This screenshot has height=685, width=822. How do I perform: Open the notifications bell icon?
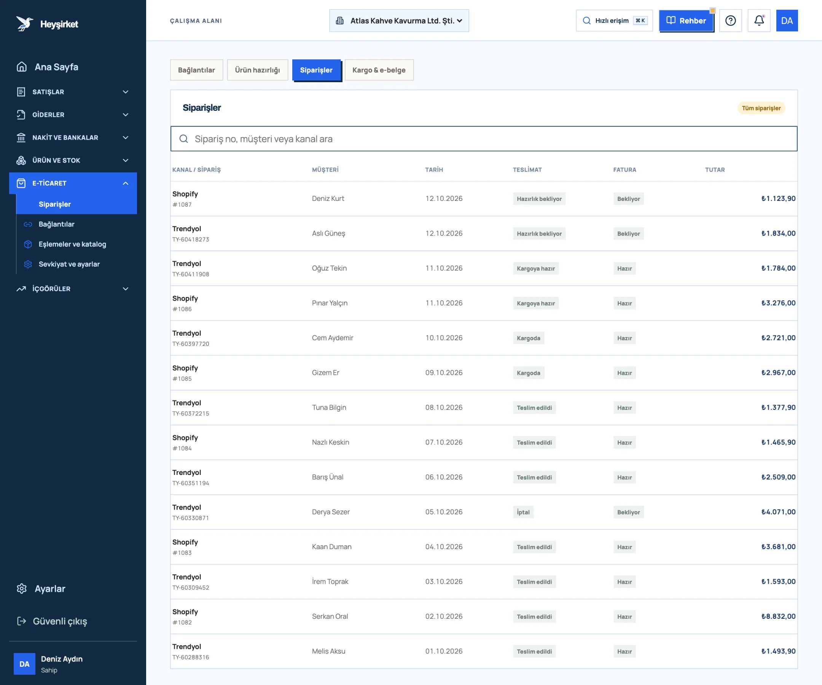[759, 21]
